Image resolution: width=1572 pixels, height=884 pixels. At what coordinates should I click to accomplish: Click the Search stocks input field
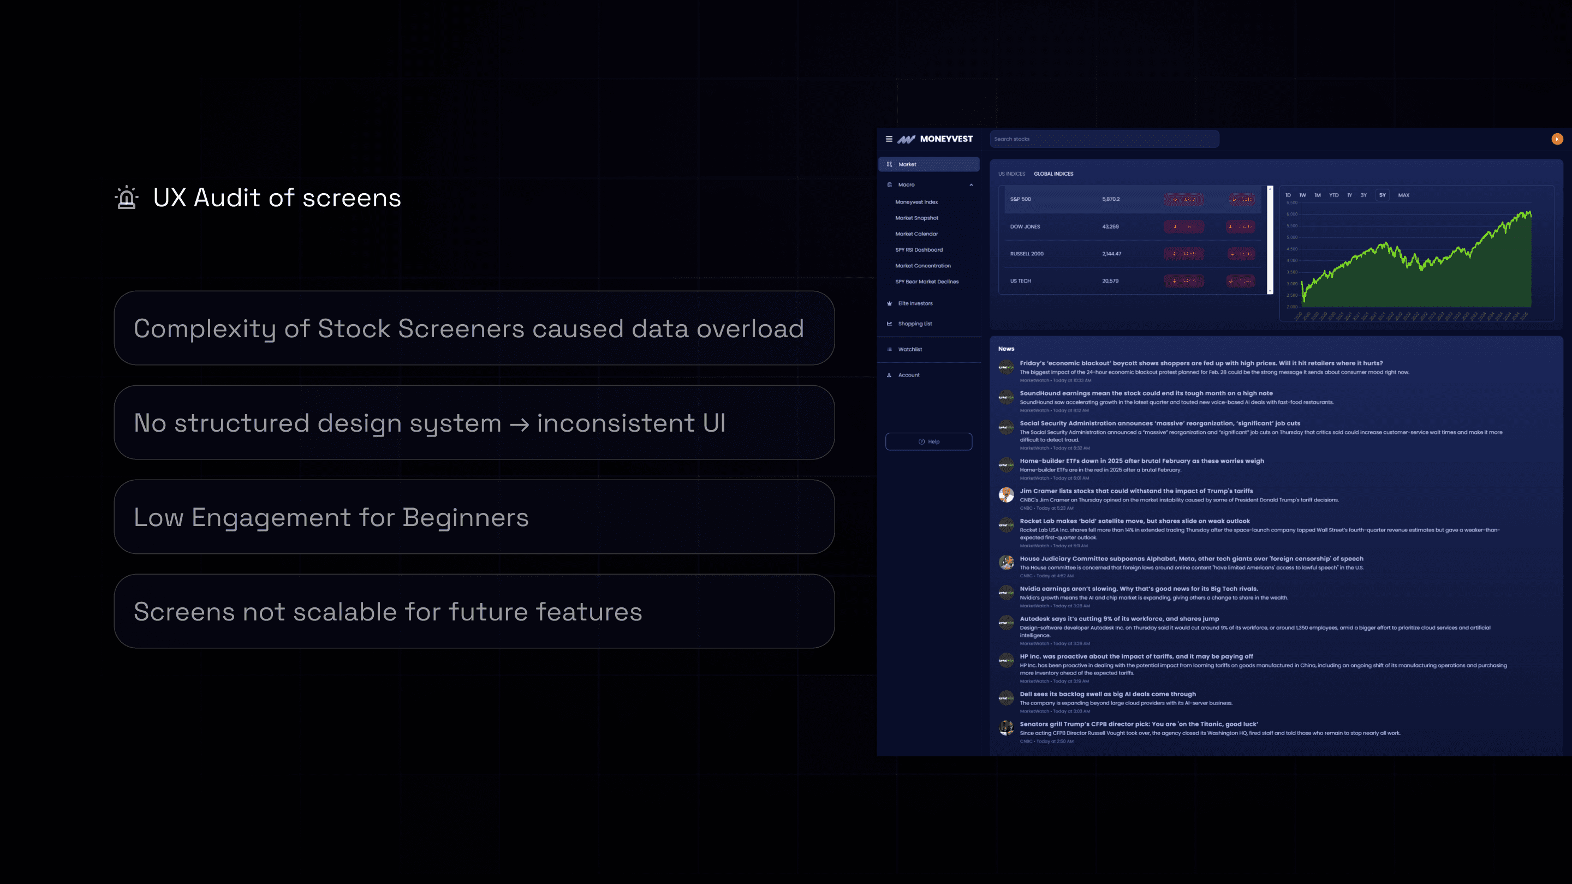point(1105,139)
